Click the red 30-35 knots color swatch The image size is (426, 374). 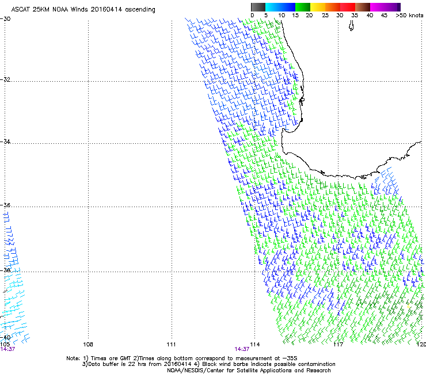(x=348, y=7)
